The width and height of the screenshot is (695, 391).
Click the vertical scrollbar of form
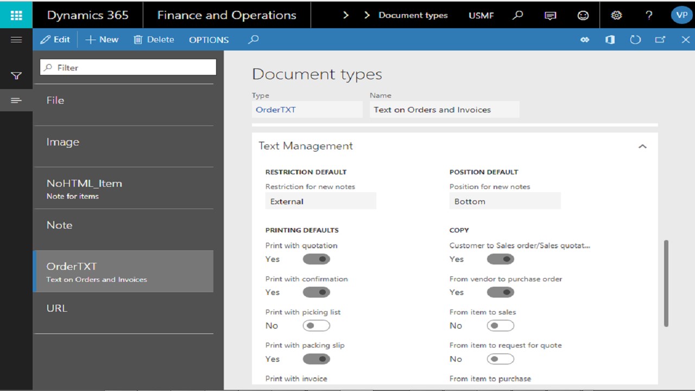tap(666, 283)
